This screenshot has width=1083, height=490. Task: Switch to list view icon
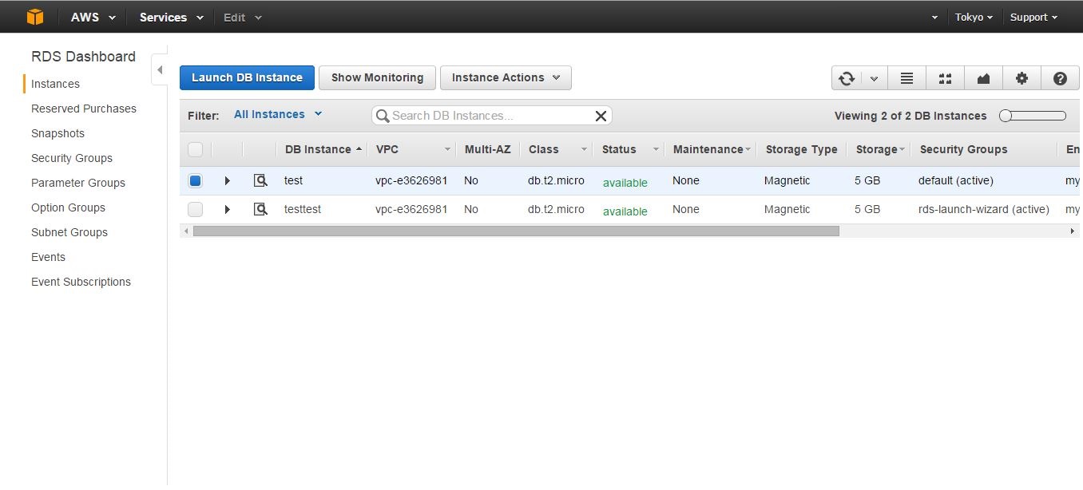(906, 78)
